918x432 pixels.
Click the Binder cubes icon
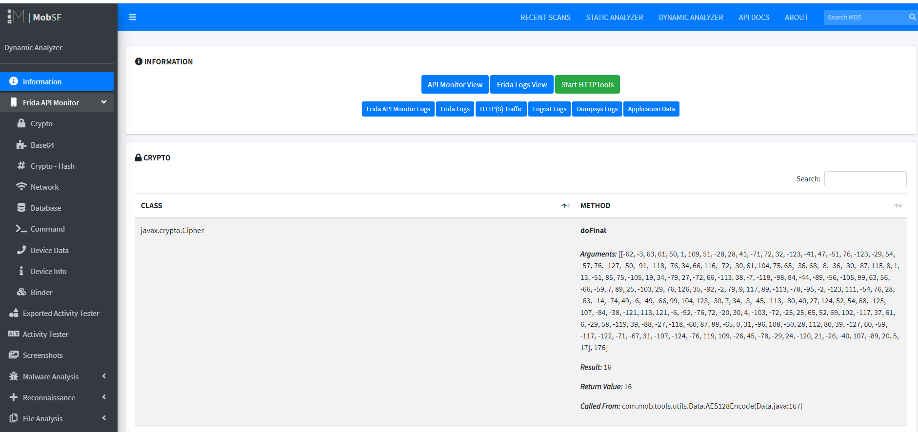coord(21,292)
